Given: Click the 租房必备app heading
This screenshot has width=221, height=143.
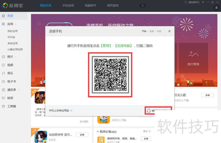Looking at the screenshot, I should pyautogui.click(x=108, y=132).
